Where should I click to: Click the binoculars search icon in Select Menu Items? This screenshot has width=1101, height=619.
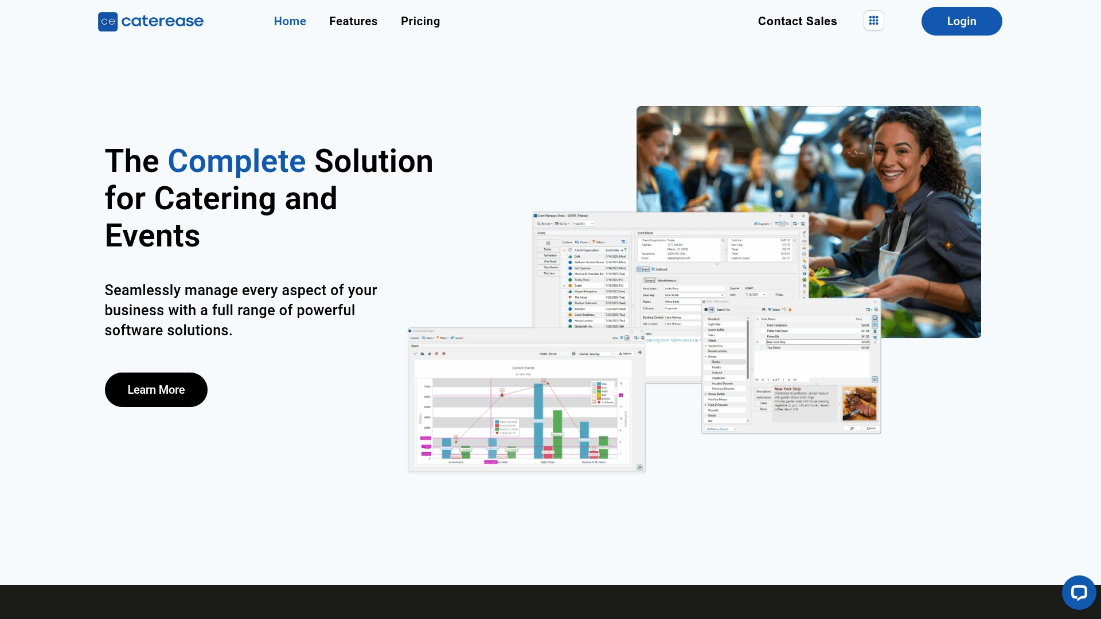click(764, 309)
